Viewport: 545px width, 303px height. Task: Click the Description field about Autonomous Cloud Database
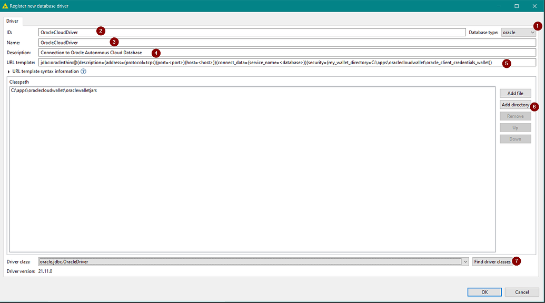coord(158,53)
